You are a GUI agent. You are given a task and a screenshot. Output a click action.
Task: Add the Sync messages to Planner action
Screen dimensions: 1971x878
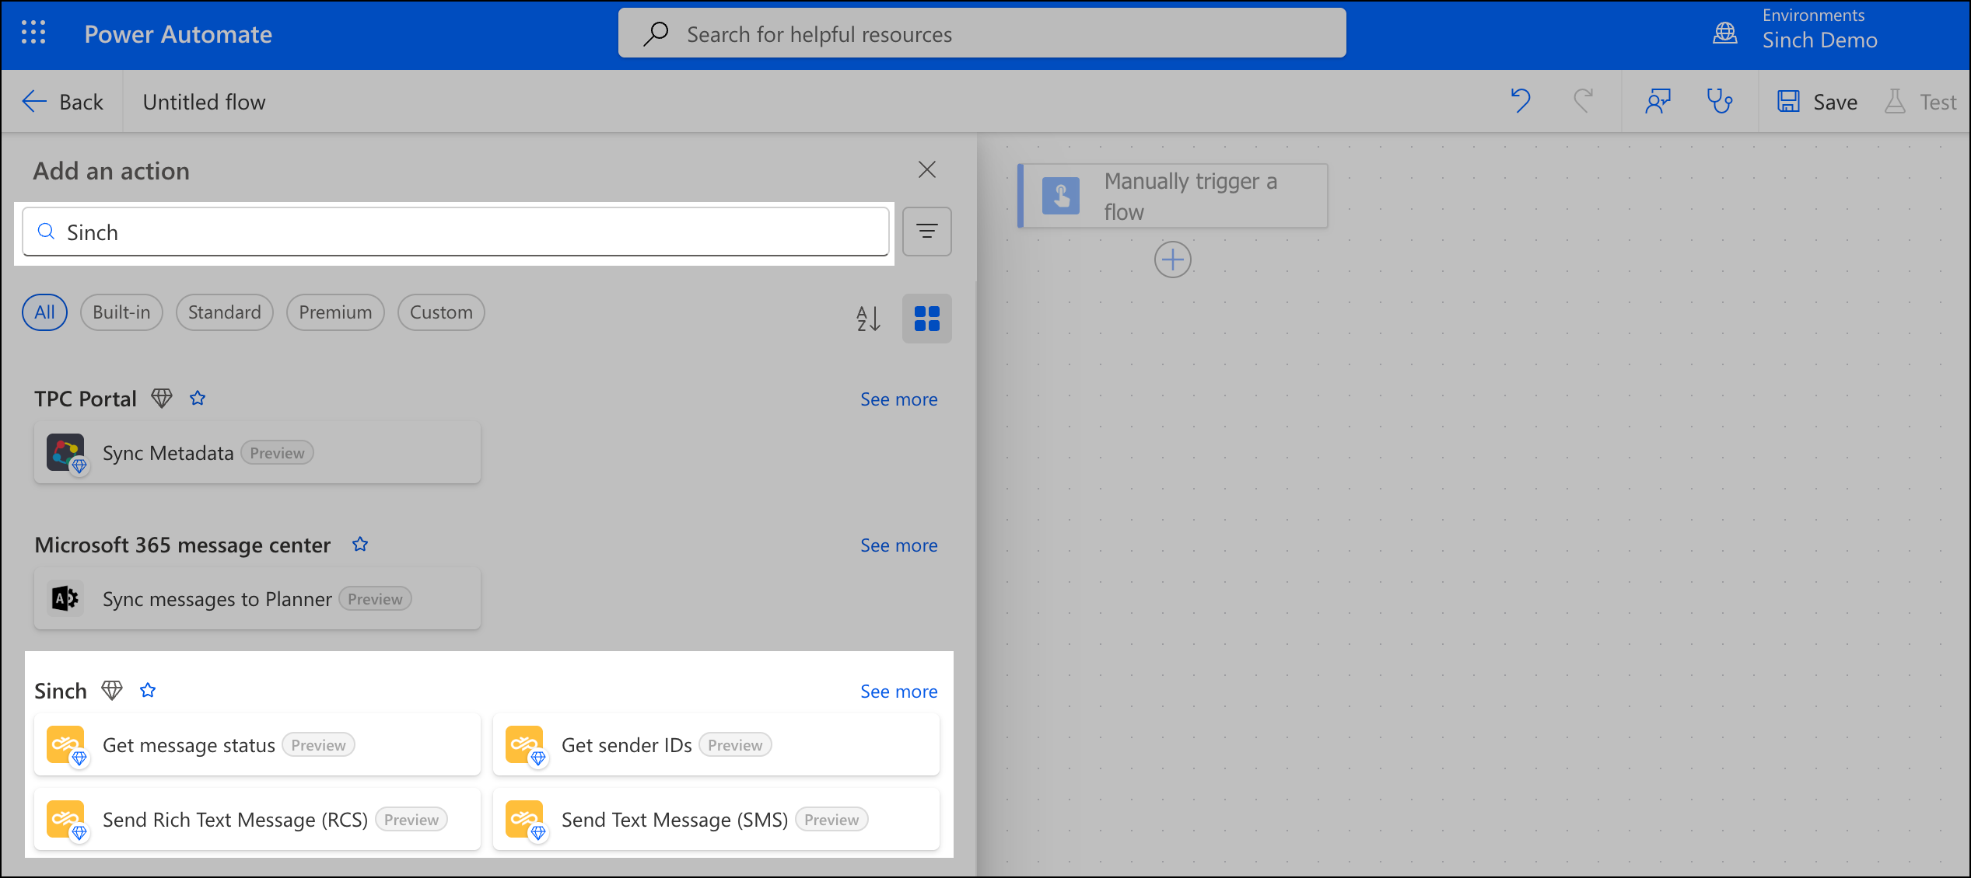coord(257,599)
